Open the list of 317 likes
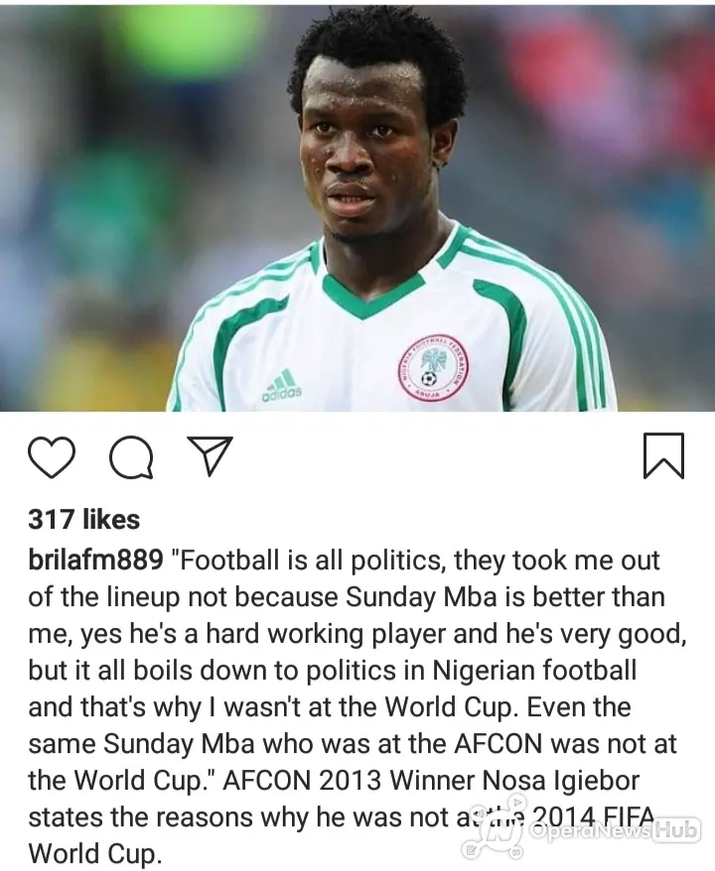Viewport: 715px width, 871px height. (x=84, y=520)
